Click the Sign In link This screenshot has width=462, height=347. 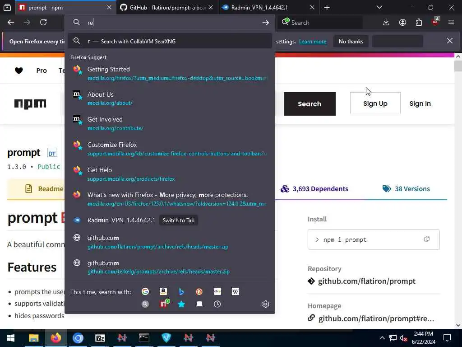point(420,103)
